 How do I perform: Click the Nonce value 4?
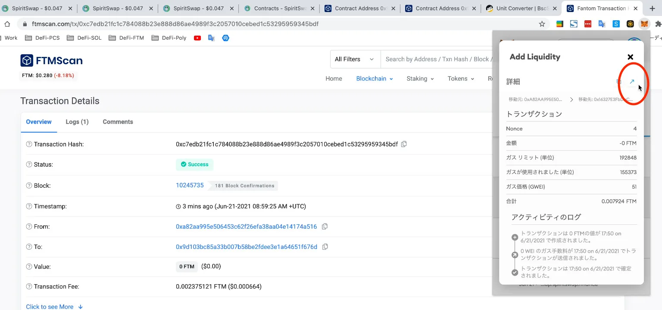point(635,129)
